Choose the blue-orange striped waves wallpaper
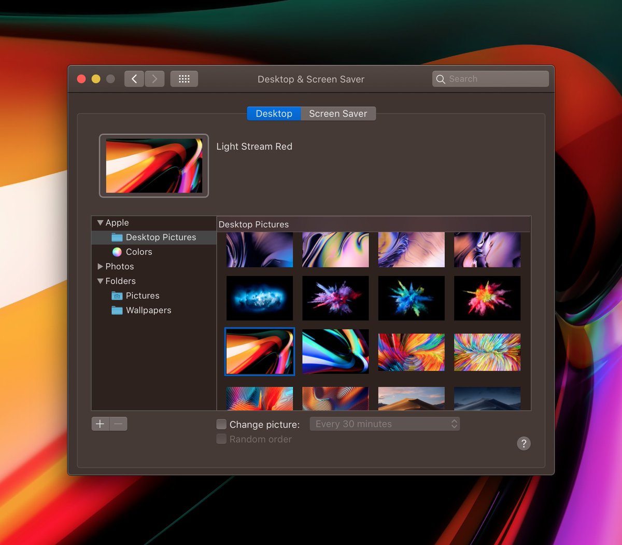Image resolution: width=622 pixels, height=545 pixels. point(260,398)
